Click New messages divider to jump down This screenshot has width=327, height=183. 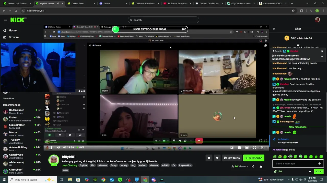coord(298,127)
